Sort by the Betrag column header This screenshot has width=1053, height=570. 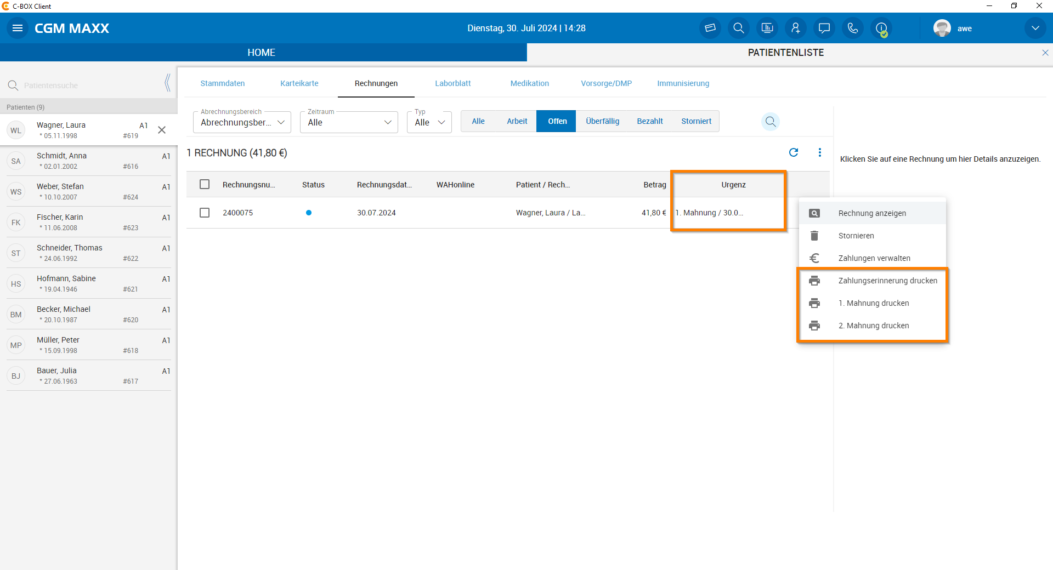[x=655, y=185]
